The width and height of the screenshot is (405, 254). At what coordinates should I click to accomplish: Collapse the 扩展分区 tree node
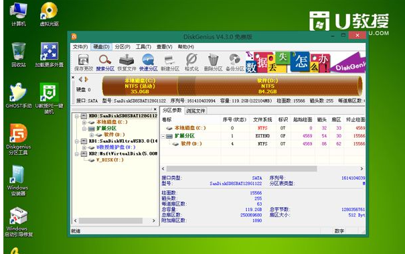point(84,129)
